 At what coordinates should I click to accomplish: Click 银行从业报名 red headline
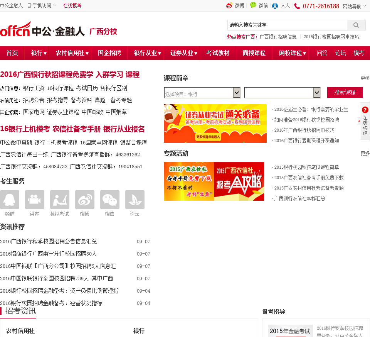[x=124, y=129]
